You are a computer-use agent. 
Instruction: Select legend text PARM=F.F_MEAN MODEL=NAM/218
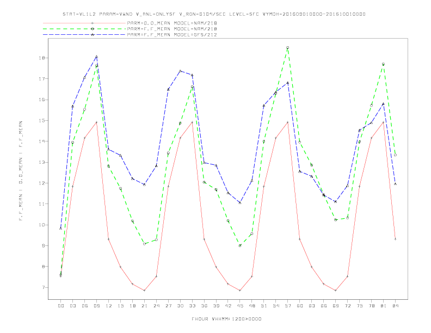click(172, 29)
